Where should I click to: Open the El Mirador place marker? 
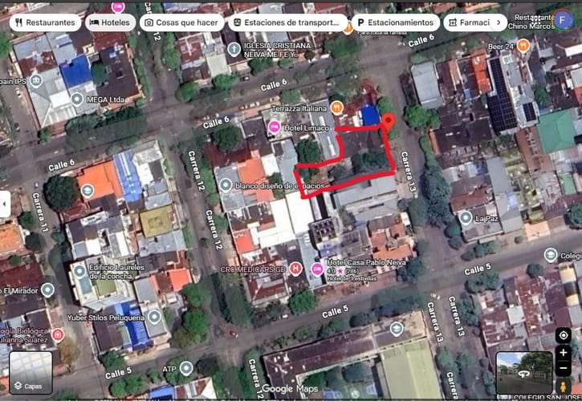[47, 290]
